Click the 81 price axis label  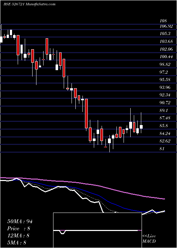162,149
